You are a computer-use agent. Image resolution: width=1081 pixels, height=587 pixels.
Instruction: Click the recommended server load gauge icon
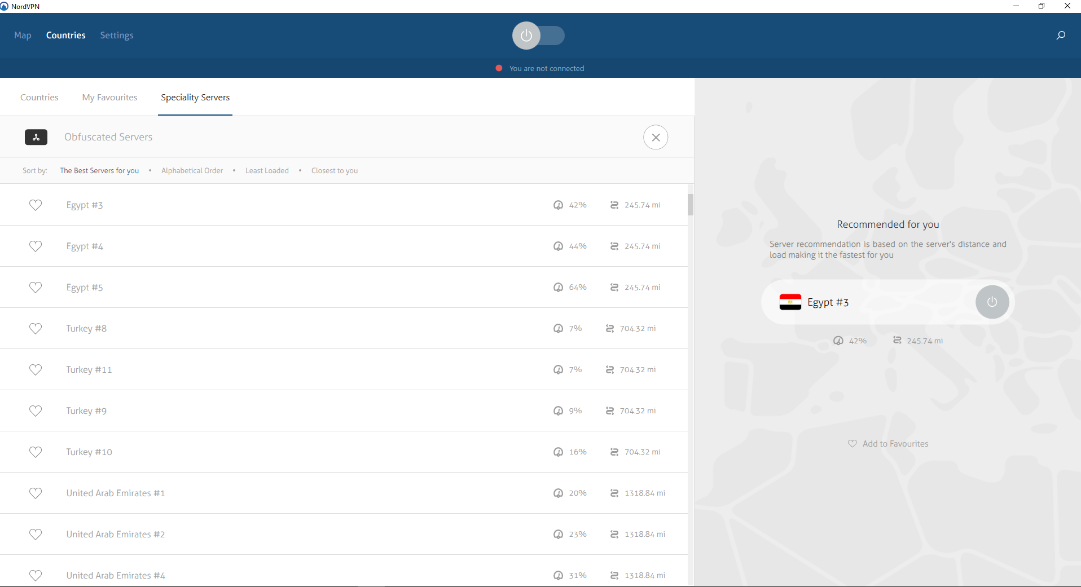[x=838, y=341]
